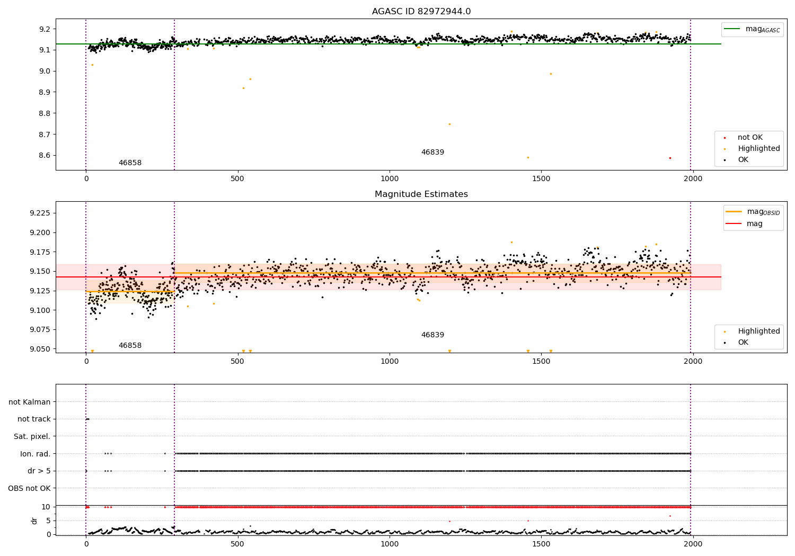Click the 9.2 y-axis tick label
The height and width of the screenshot is (556, 795).
(45, 29)
